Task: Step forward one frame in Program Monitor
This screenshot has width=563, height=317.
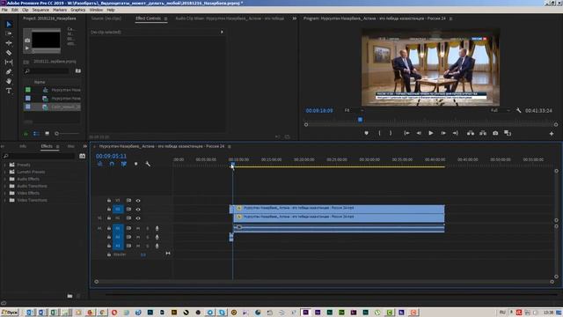Action: coord(443,133)
